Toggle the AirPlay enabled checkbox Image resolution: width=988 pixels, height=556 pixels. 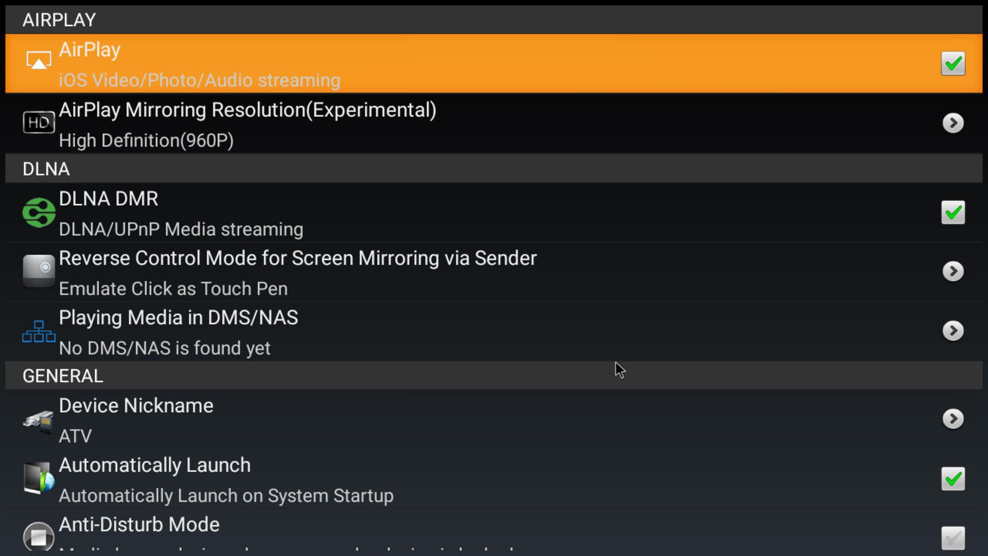954,63
